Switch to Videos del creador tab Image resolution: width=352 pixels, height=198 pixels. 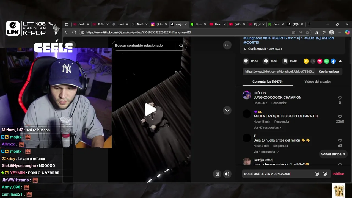318,81
